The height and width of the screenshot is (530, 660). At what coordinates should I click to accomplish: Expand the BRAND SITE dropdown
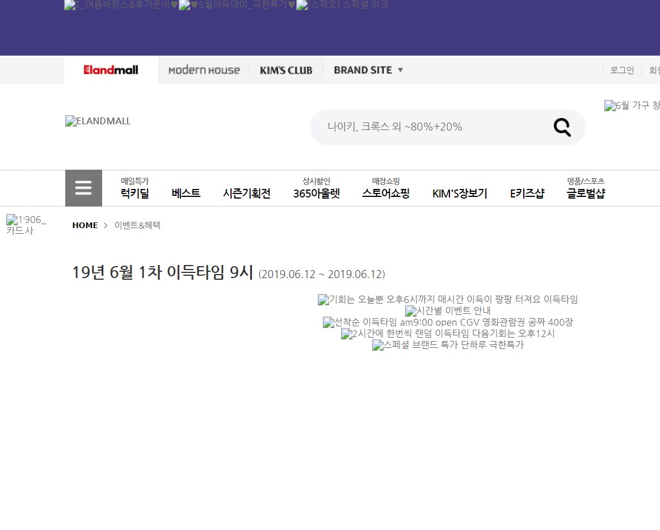click(368, 70)
